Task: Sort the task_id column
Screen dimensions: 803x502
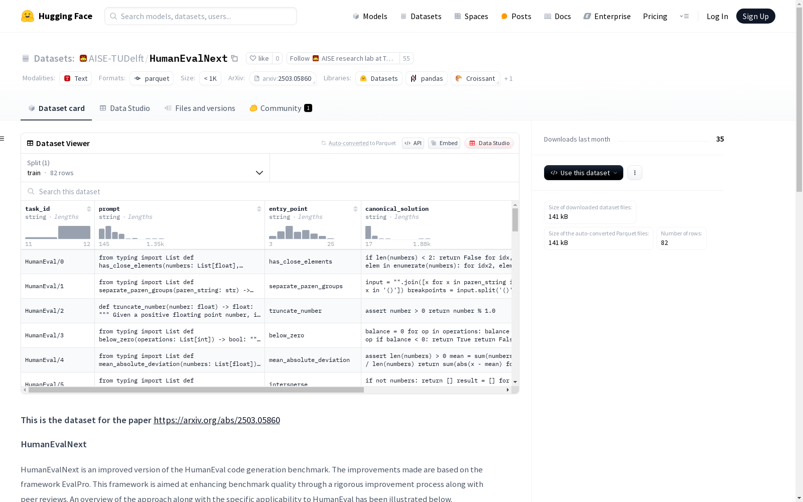Action: click(89, 209)
